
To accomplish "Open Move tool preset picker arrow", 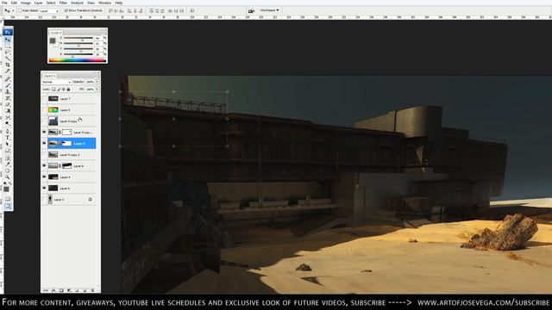I will [13, 10].
